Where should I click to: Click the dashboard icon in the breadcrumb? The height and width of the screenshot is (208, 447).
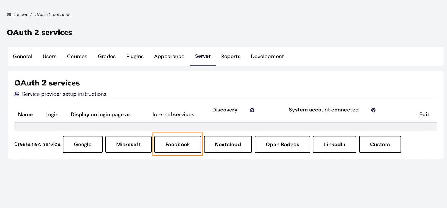tap(9, 14)
